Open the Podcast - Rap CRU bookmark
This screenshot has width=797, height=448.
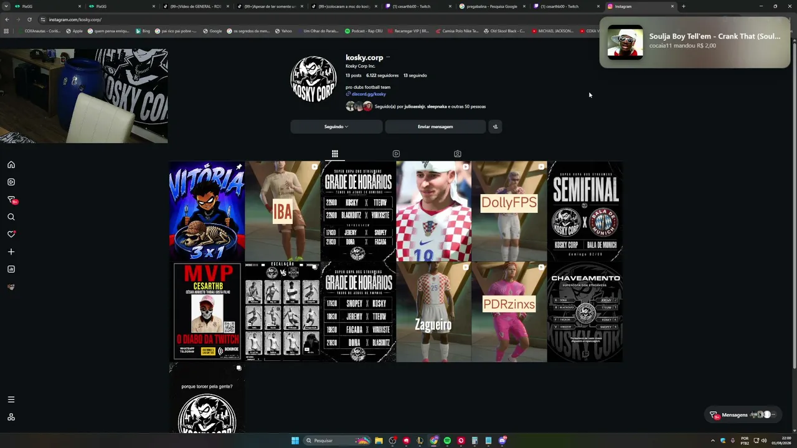[x=364, y=30]
